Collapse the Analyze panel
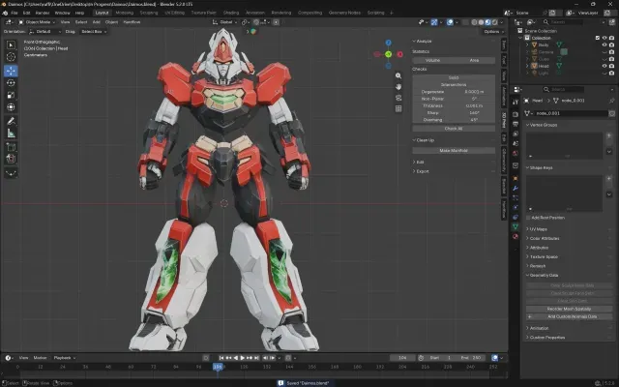Screen dimensions: 619x387 pos(423,41)
